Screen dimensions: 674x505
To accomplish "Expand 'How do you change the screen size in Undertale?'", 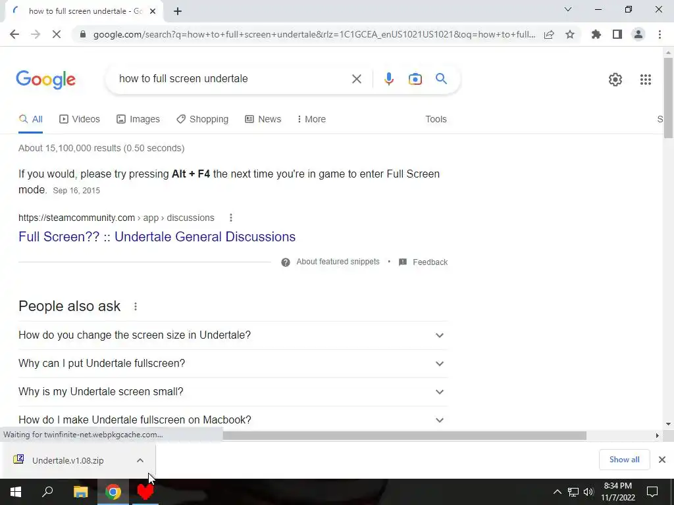I will [x=233, y=335].
